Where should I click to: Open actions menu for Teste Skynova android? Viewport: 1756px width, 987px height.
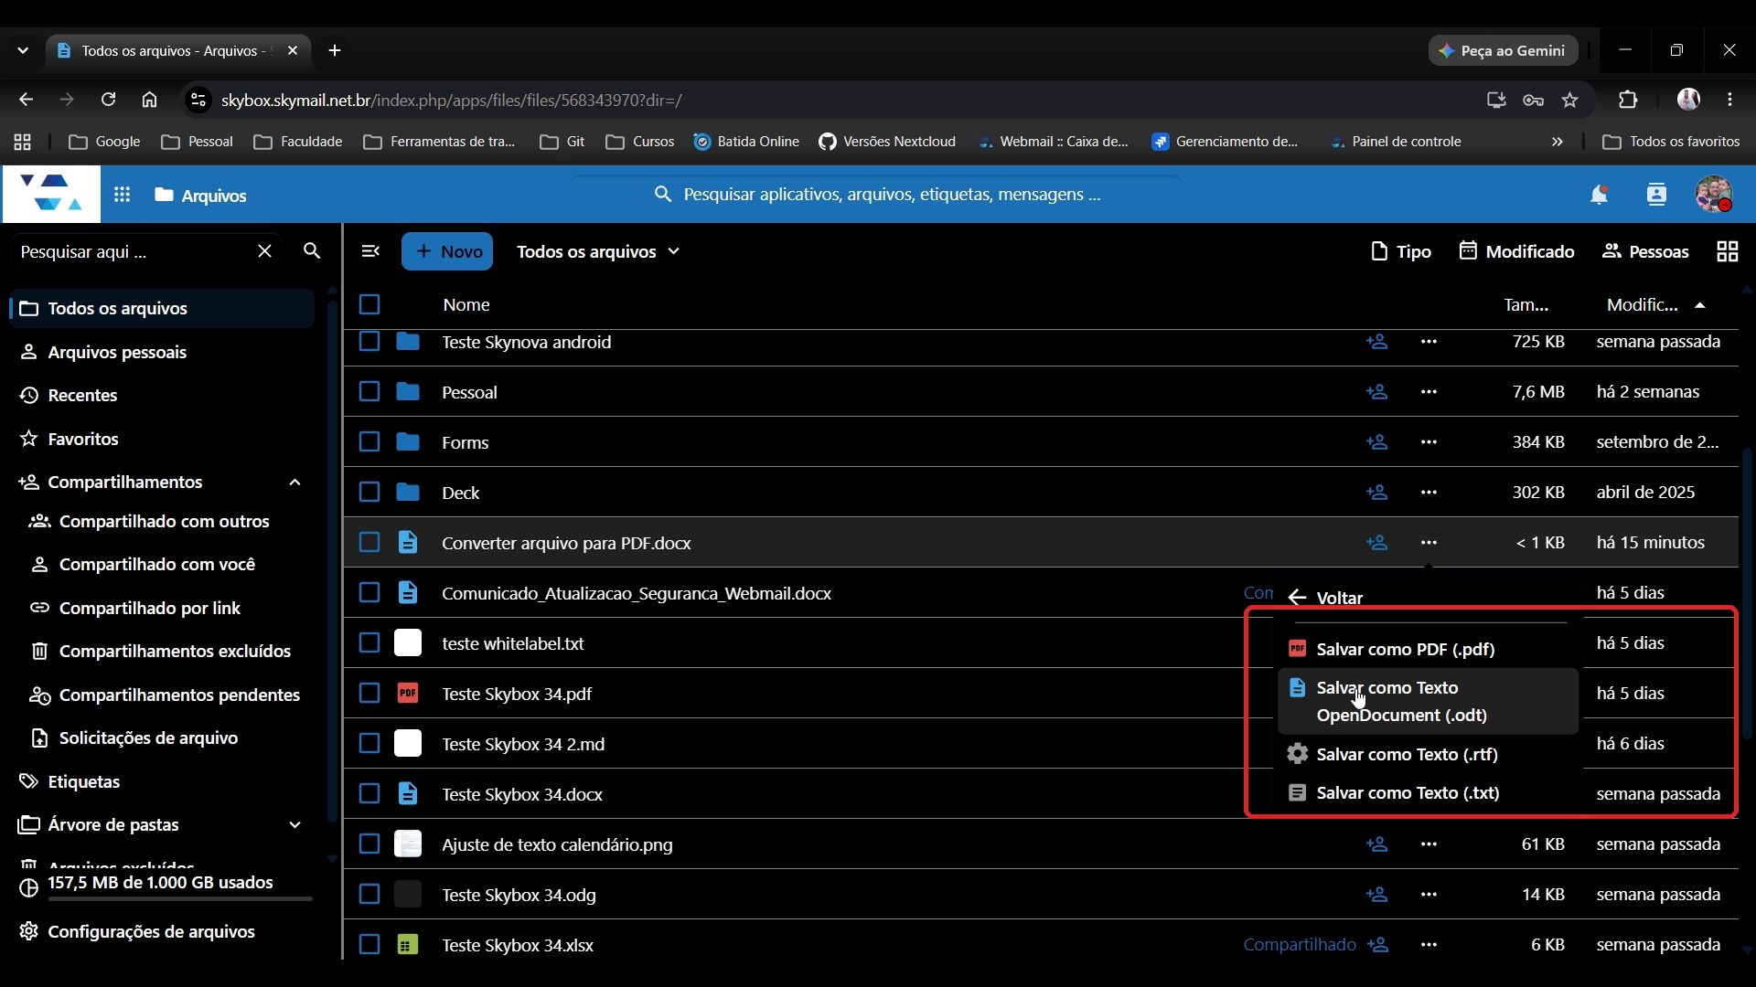coord(1429,342)
